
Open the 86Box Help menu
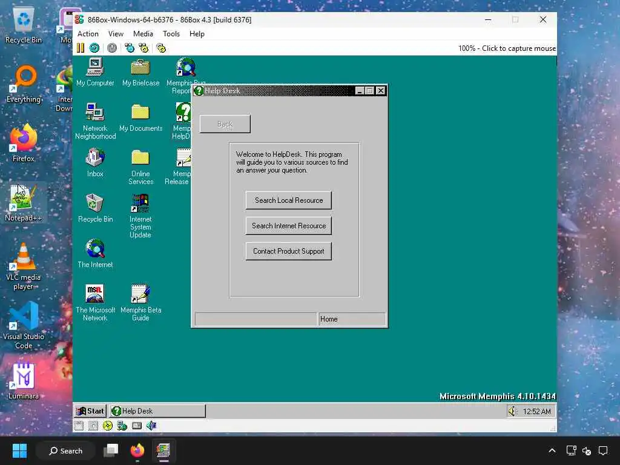tap(197, 34)
